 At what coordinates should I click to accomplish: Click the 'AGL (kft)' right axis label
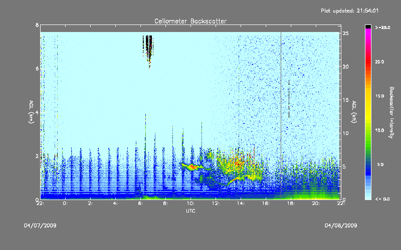point(354,112)
